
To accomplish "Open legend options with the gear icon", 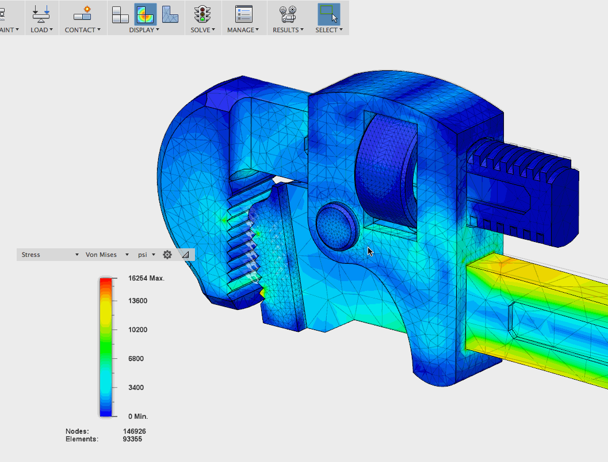I will click(x=167, y=255).
